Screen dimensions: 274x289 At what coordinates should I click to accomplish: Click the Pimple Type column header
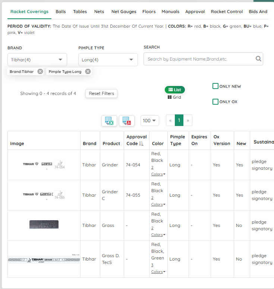tap(177, 140)
